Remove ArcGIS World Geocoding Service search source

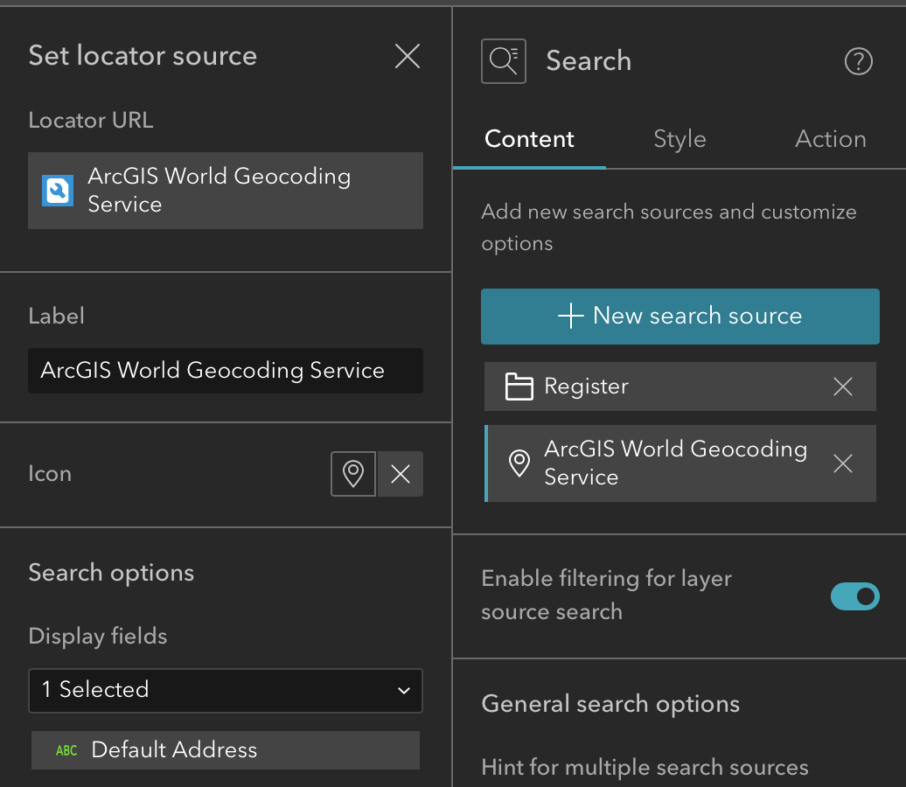coord(843,463)
